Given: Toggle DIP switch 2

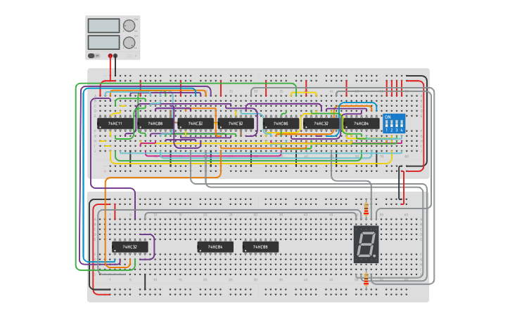Looking at the screenshot, I should tap(392, 124).
